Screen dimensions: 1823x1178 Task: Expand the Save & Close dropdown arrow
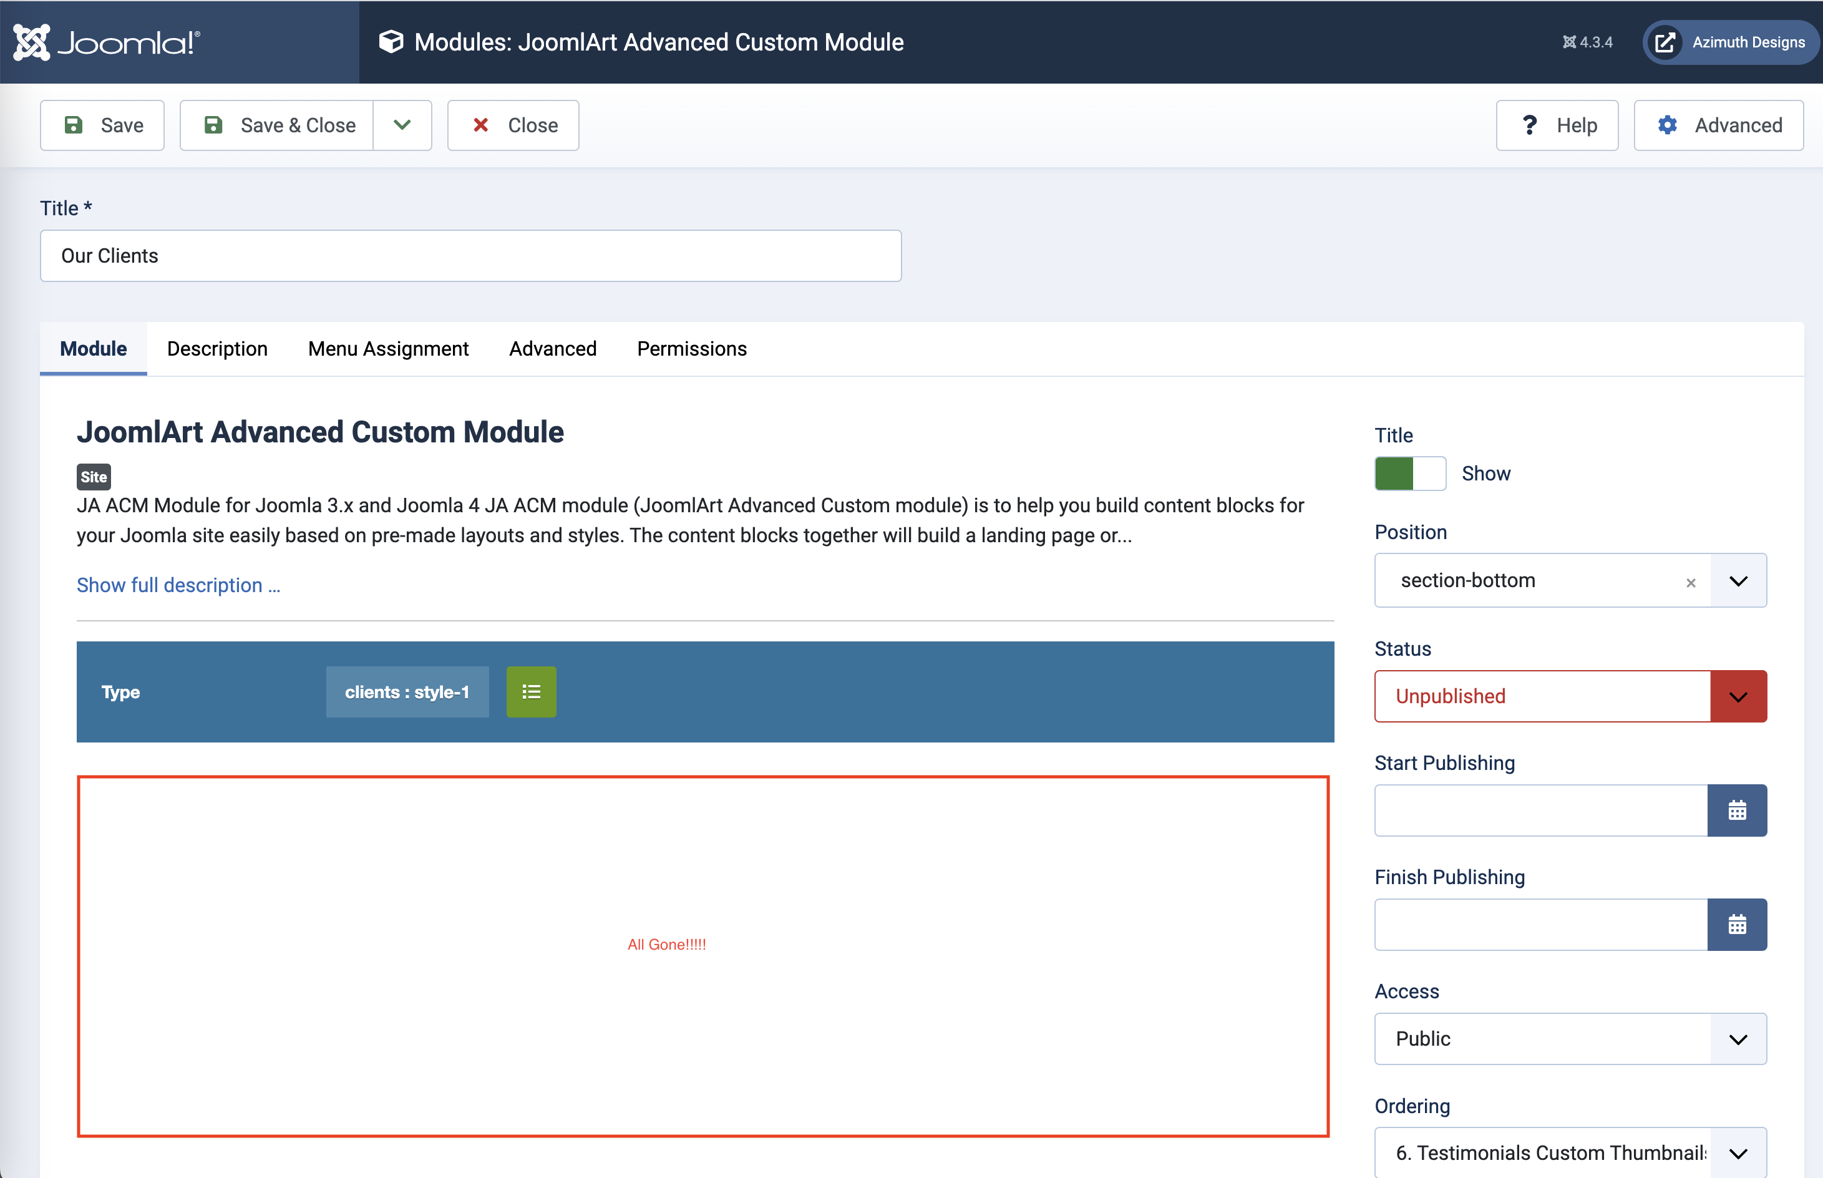(x=402, y=125)
